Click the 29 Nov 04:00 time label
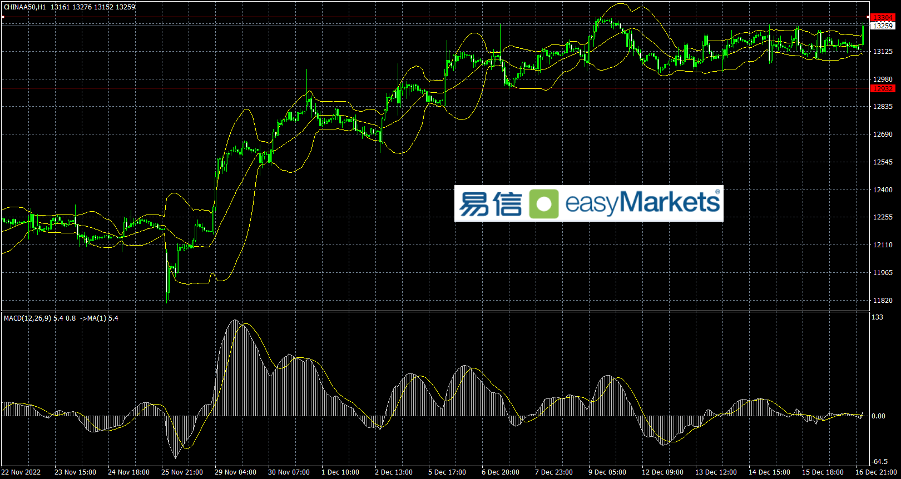901x479 pixels. (235, 472)
